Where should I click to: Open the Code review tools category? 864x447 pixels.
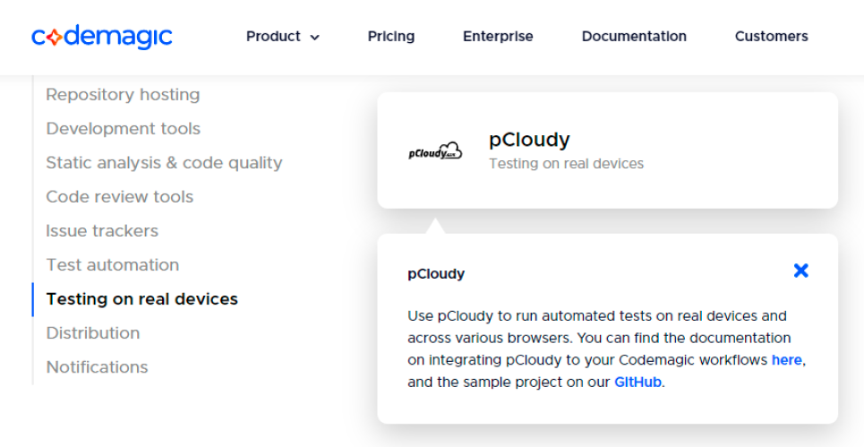click(119, 197)
